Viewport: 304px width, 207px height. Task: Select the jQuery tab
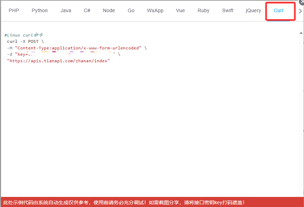[x=253, y=10]
